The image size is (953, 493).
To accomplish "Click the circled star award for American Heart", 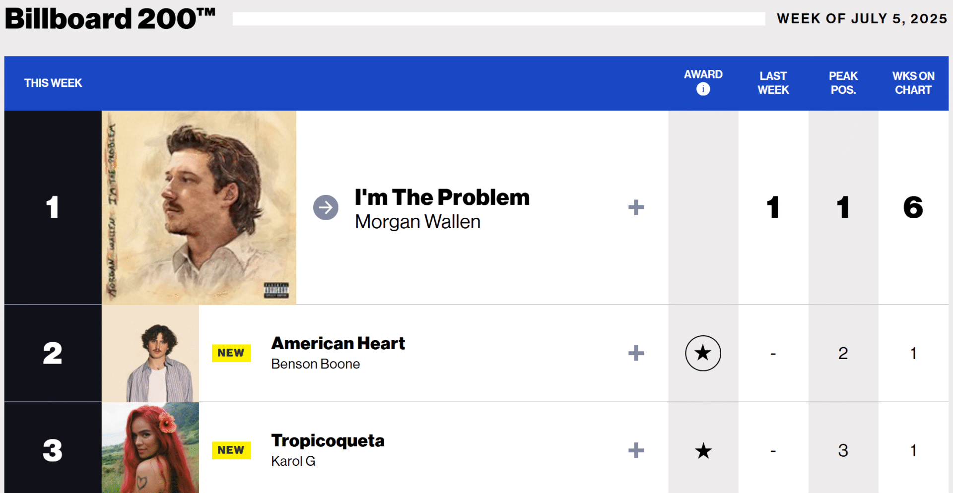I will (x=703, y=353).
